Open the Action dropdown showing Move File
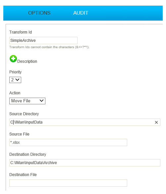Screen dimensions: 166x194 (27, 101)
